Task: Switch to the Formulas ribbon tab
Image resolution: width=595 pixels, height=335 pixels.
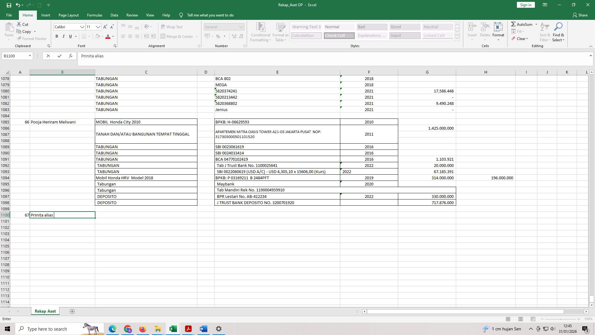Action: (x=95, y=15)
